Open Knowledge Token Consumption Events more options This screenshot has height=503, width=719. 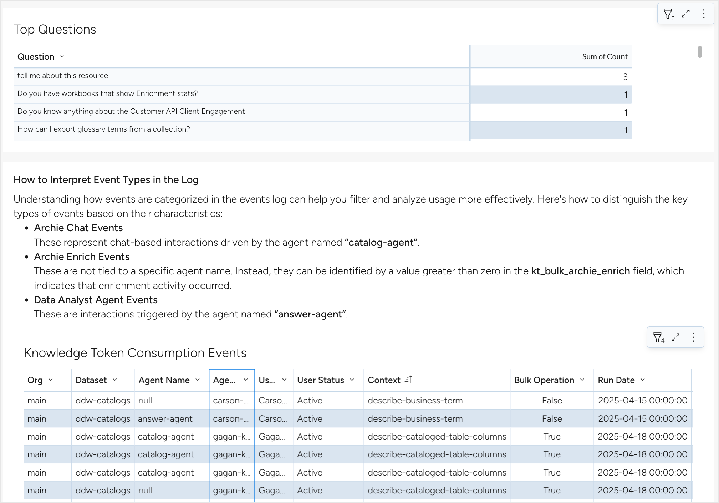click(x=693, y=337)
